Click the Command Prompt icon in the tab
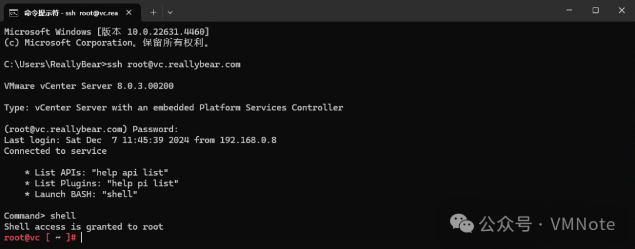Viewport: 635px width, 249px height. [13, 12]
